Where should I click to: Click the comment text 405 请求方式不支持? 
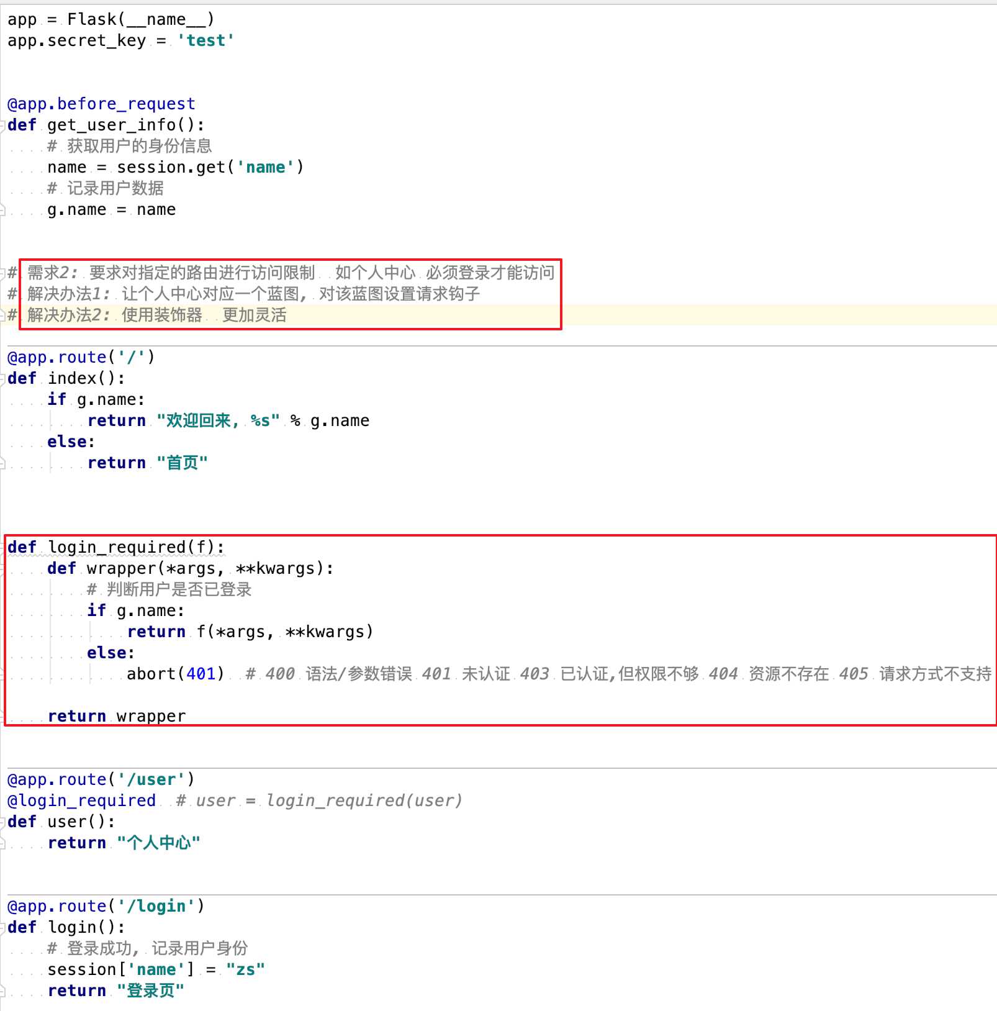point(916,674)
